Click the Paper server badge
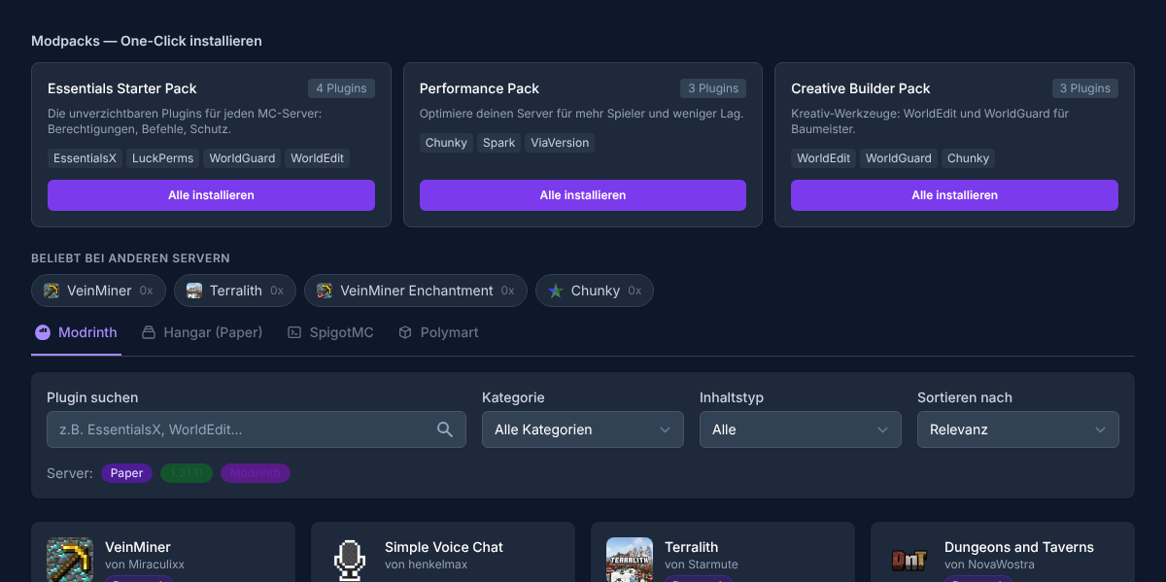 coord(126,473)
